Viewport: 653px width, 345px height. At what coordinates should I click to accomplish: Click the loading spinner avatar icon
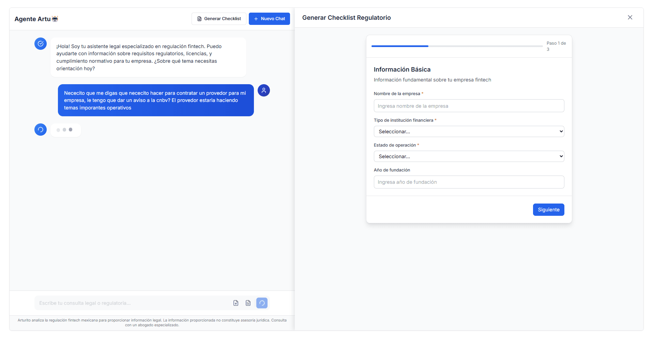pos(41,130)
